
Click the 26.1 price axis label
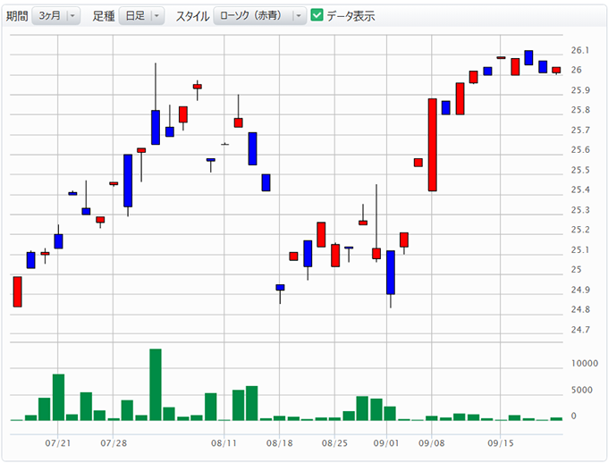[x=578, y=50]
